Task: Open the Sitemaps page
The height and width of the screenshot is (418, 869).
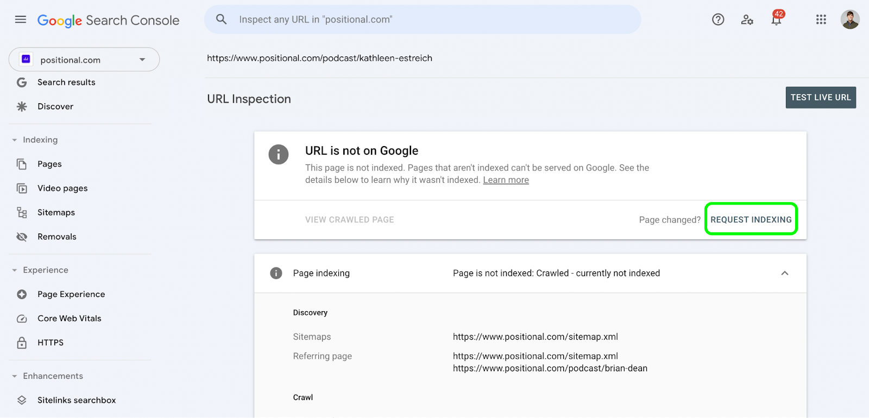Action: (56, 212)
